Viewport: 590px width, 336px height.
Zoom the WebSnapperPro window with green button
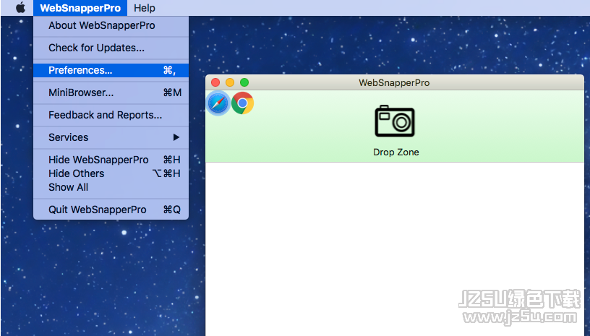[x=244, y=82]
